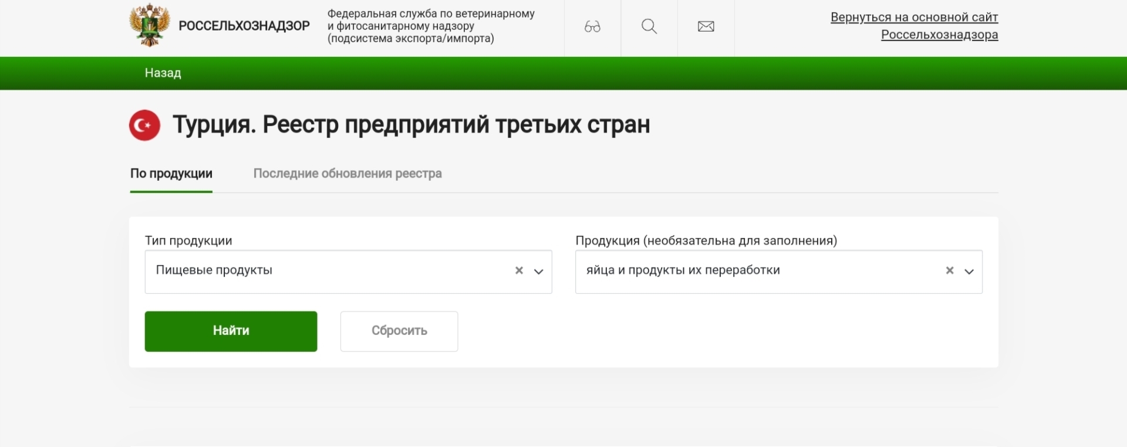Clear the 'Пищевые продукты' selection with X
The image size is (1127, 447).
(519, 270)
